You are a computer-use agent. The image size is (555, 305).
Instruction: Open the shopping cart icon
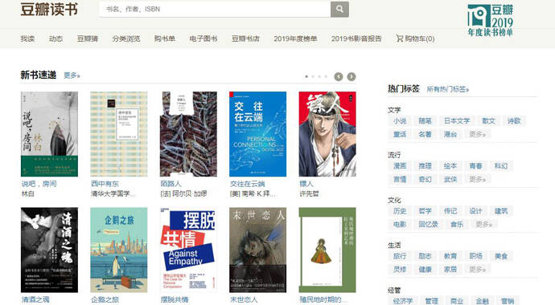[400, 39]
